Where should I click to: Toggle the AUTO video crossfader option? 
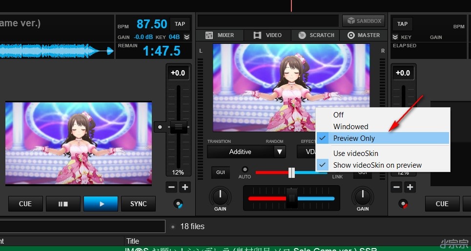tap(245, 170)
